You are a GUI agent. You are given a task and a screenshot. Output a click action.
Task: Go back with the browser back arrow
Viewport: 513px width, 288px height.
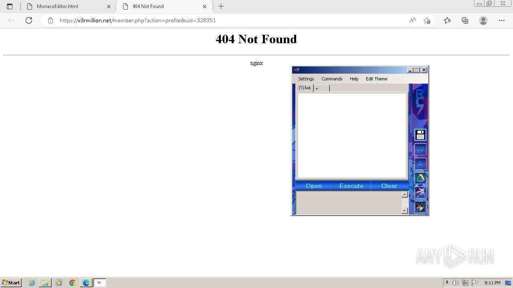[11, 20]
